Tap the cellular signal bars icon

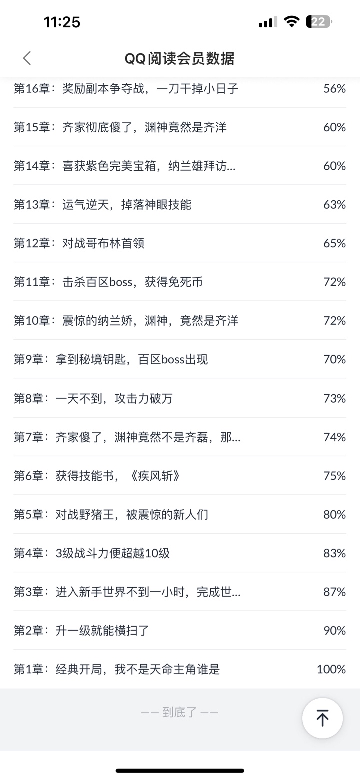coord(267,22)
